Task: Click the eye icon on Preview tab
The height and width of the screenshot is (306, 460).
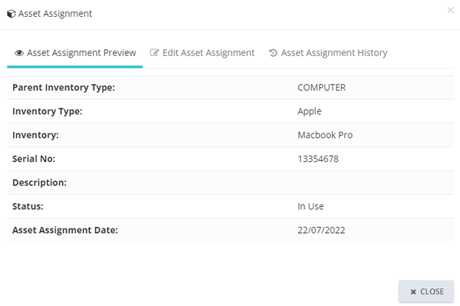Action: (19, 53)
